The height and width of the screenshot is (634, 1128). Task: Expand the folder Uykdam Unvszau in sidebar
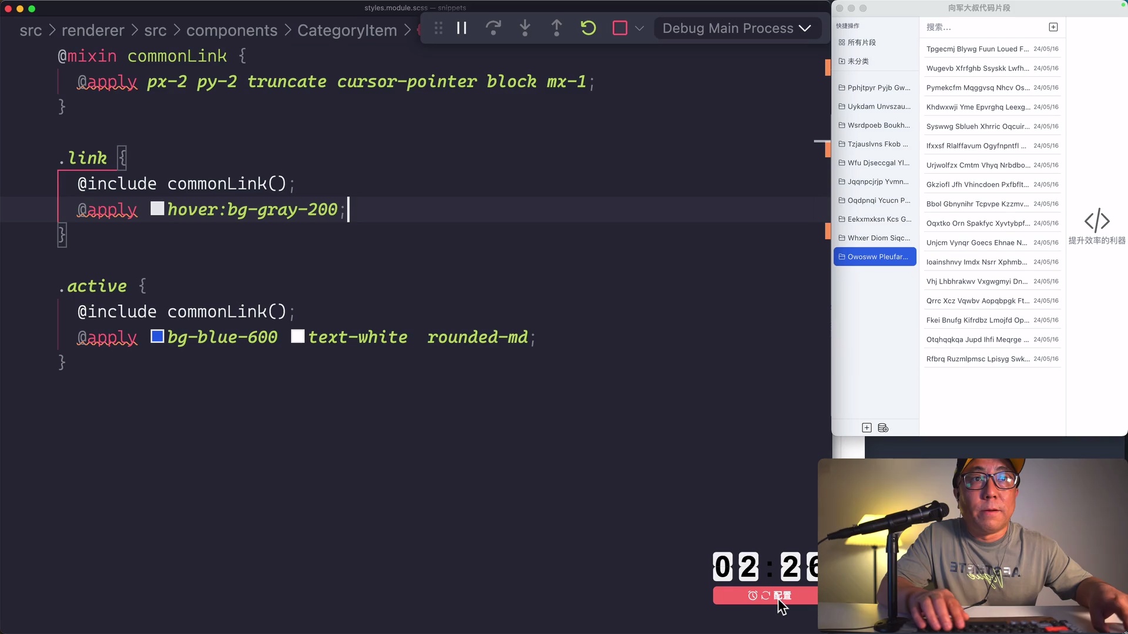point(878,106)
